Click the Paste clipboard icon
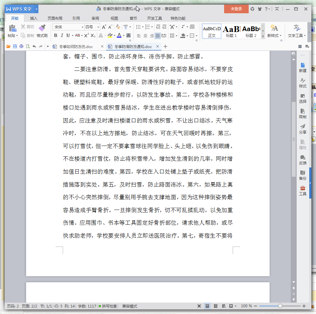This screenshot has width=316, height=314. point(13,28)
